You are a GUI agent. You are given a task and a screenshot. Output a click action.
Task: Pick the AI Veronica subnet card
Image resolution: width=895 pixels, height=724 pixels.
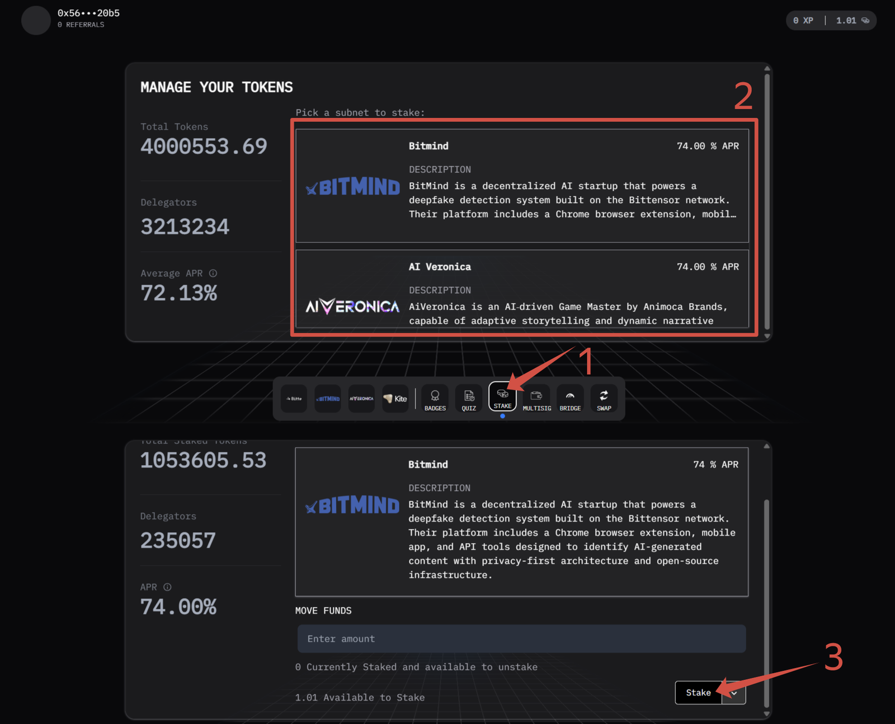tap(521, 288)
